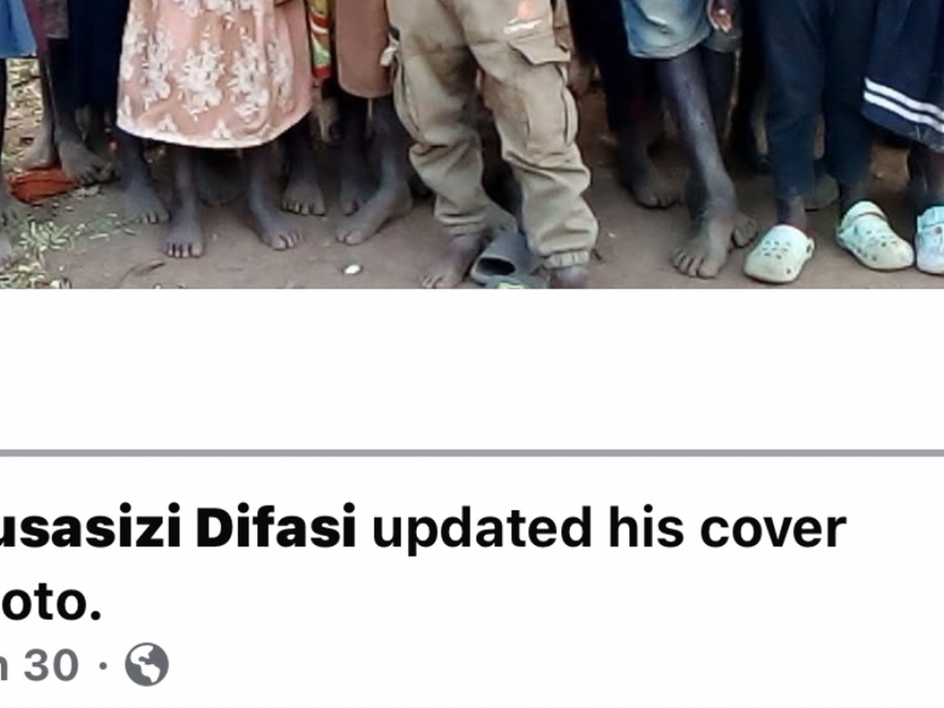The width and height of the screenshot is (944, 708).
Task: Click the small white pebble on ground
Action: (352, 269)
